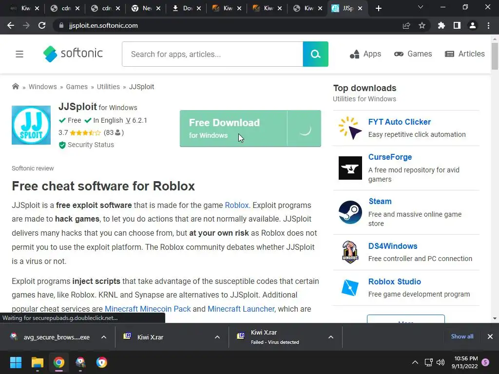The height and width of the screenshot is (374, 499).
Task: Click the Windows breadcrumb link
Action: click(43, 87)
